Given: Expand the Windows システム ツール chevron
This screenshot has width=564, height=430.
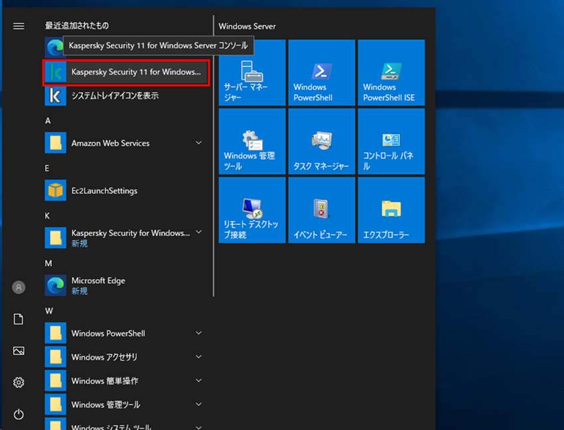Looking at the screenshot, I should pyautogui.click(x=198, y=427).
